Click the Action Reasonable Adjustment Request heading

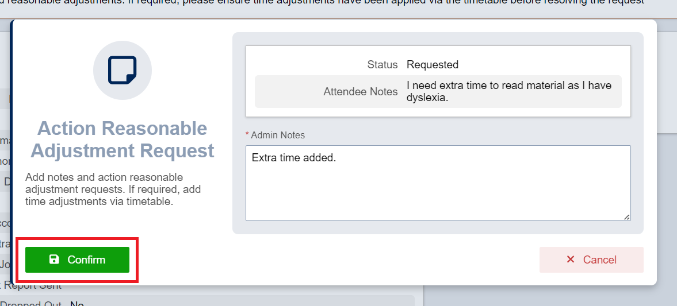pyautogui.click(x=123, y=140)
